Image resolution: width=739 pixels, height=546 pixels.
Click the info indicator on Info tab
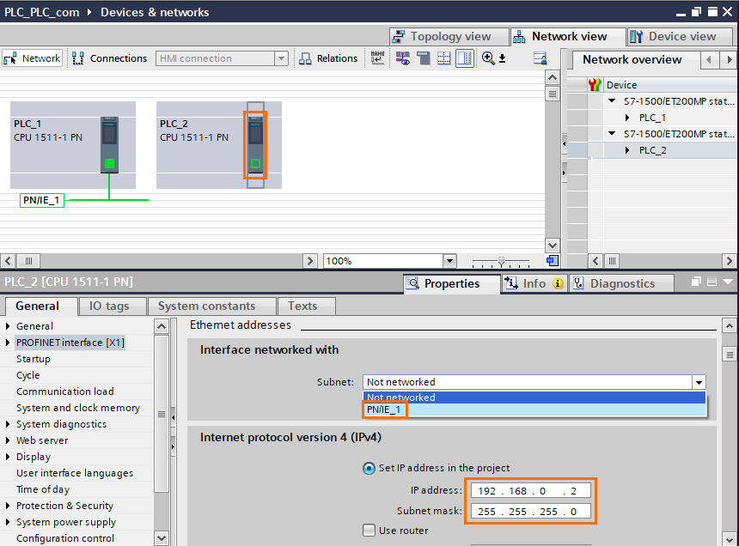[558, 283]
